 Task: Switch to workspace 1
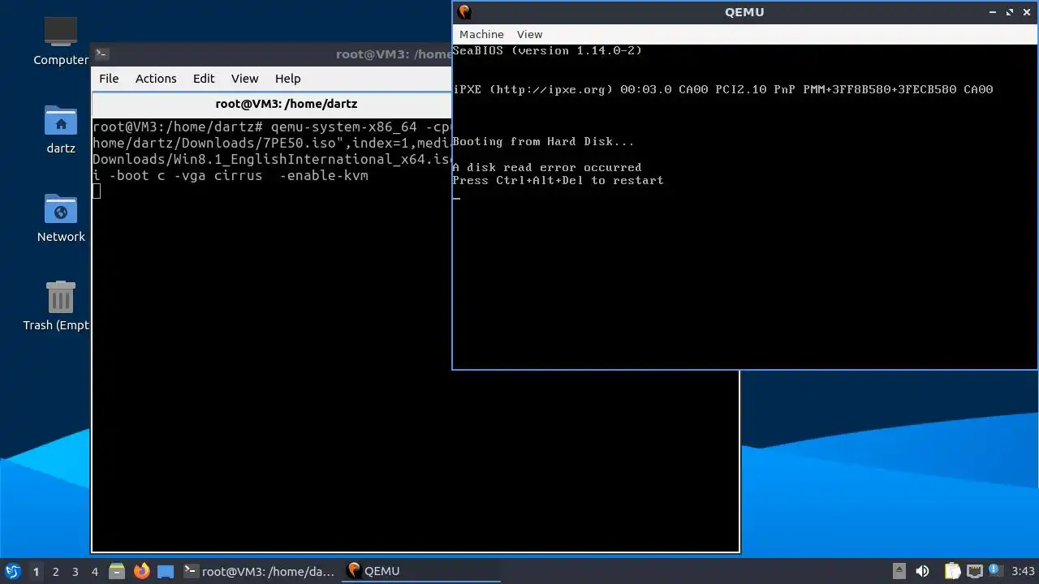click(x=36, y=571)
